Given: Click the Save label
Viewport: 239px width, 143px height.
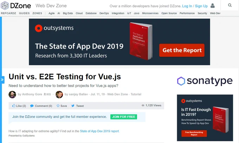Looking at the screenshot, I should [x=64, y=106].
